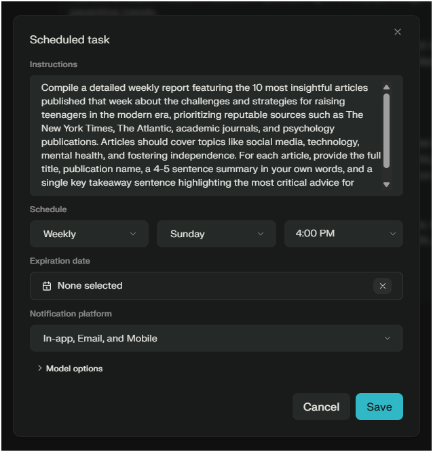
Task: Open the Weekly frequency dropdown
Action: [89, 234]
